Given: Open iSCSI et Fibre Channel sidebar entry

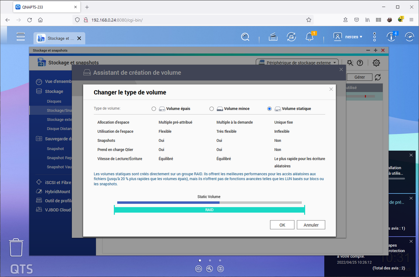Looking at the screenshot, I should click(x=54, y=182).
